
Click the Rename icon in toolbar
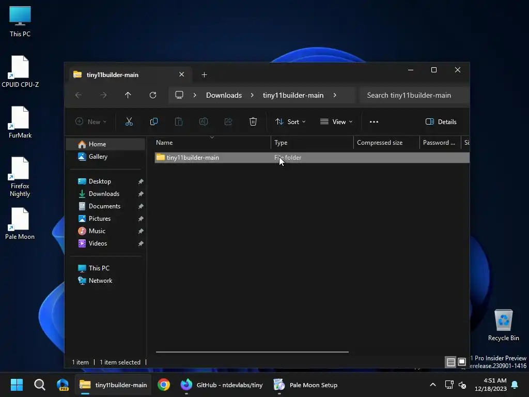coord(204,121)
